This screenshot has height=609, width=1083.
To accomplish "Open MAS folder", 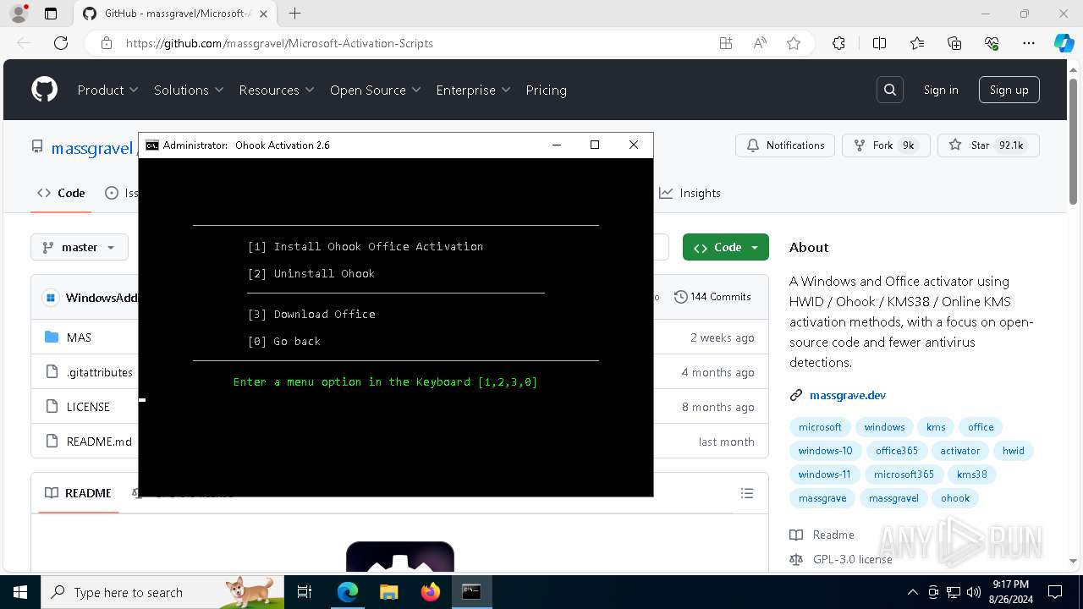I will tap(79, 337).
